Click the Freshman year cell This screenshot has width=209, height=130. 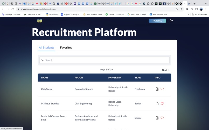pos(140,89)
